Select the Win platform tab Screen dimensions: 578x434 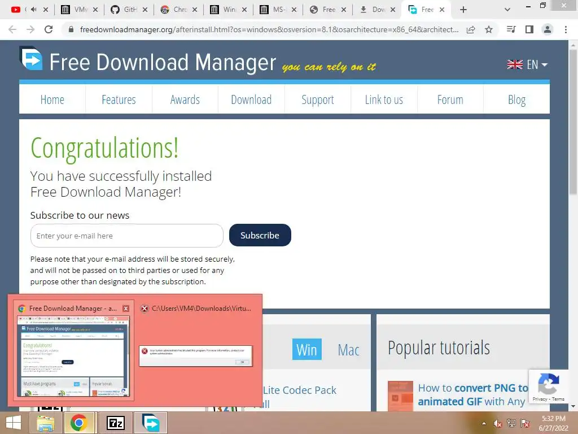click(x=306, y=349)
